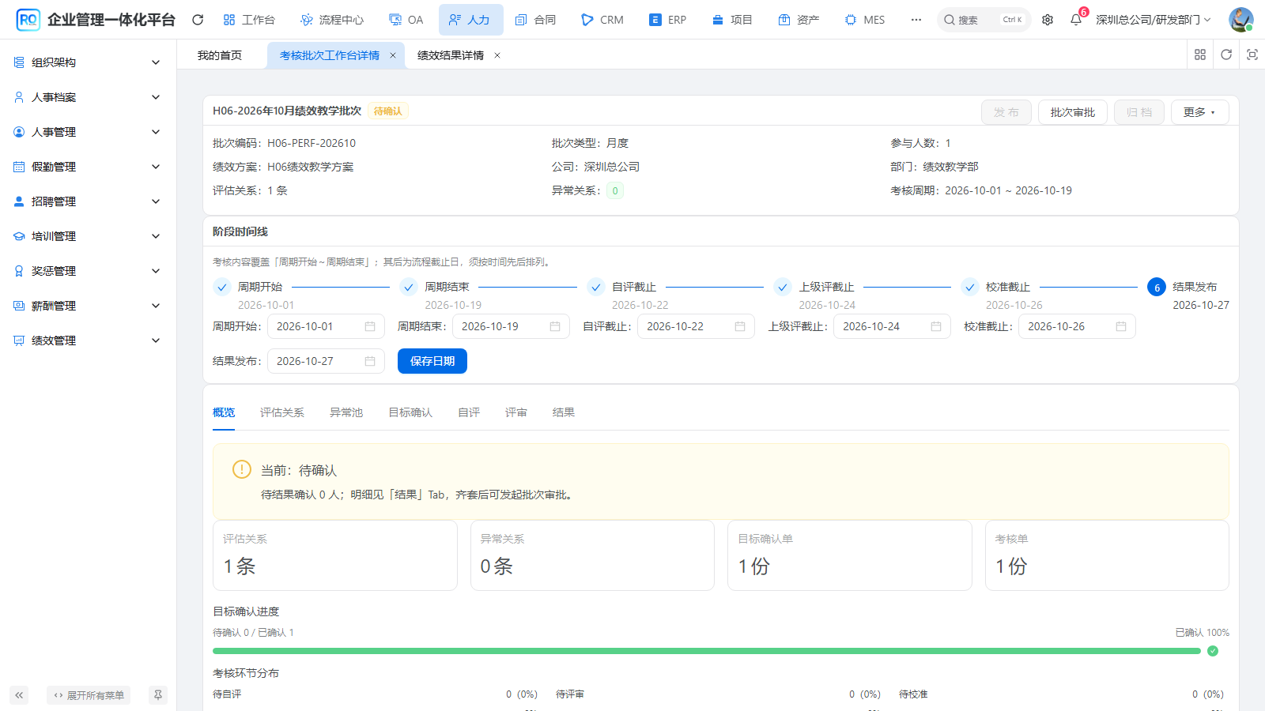Collapse the left sidebar
Screen dimensions: 1265x711
coord(19,695)
